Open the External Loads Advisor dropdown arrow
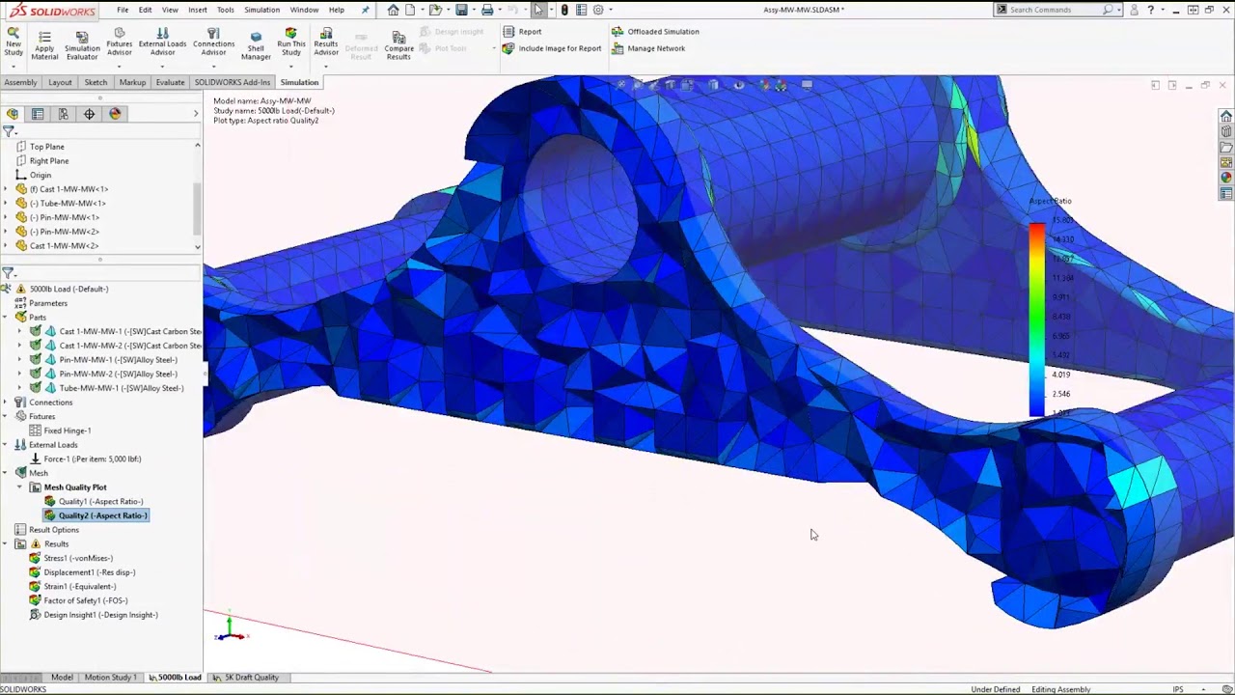 tap(162, 66)
